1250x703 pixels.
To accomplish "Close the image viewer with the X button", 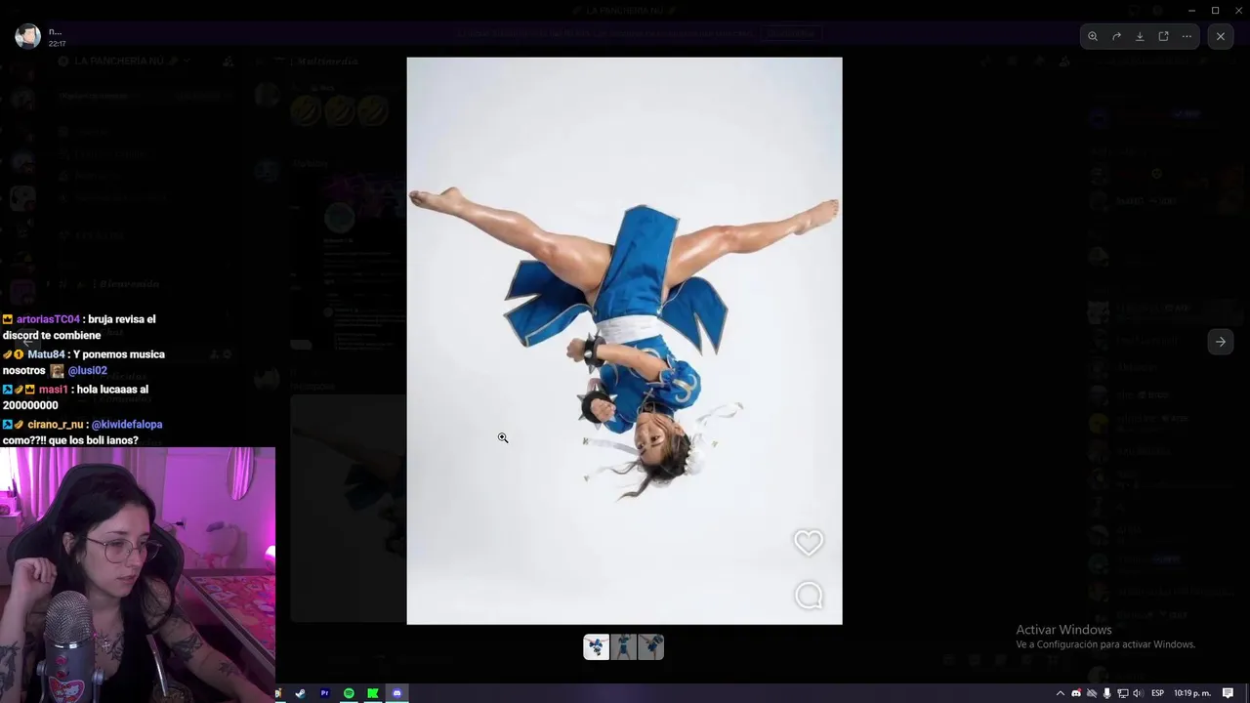I will click(x=1221, y=36).
